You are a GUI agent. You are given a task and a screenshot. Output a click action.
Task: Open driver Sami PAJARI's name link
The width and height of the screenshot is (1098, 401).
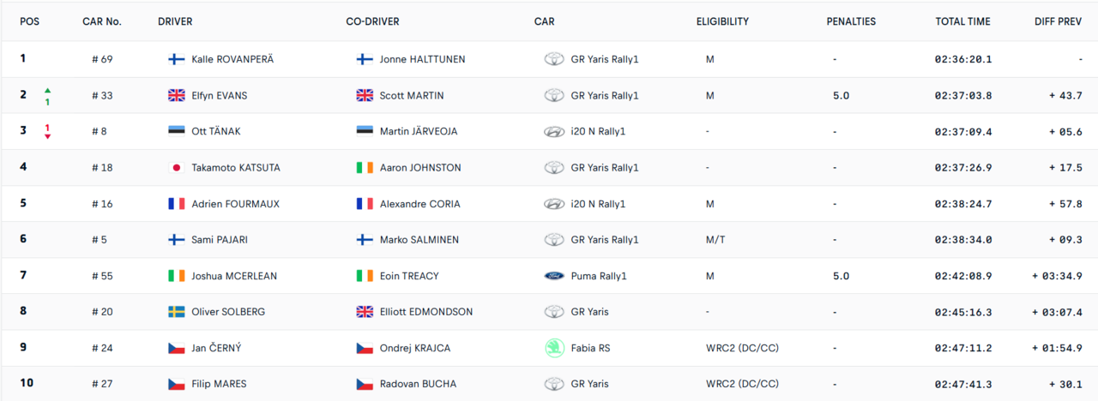220,240
